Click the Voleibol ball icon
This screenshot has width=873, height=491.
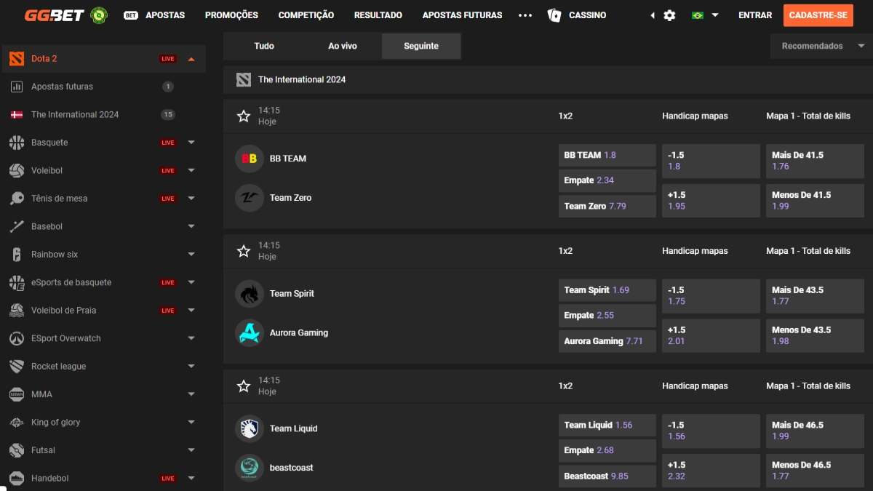17,171
